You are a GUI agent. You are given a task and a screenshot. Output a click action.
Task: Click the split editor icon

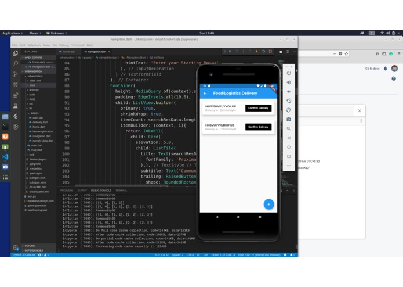288,52
